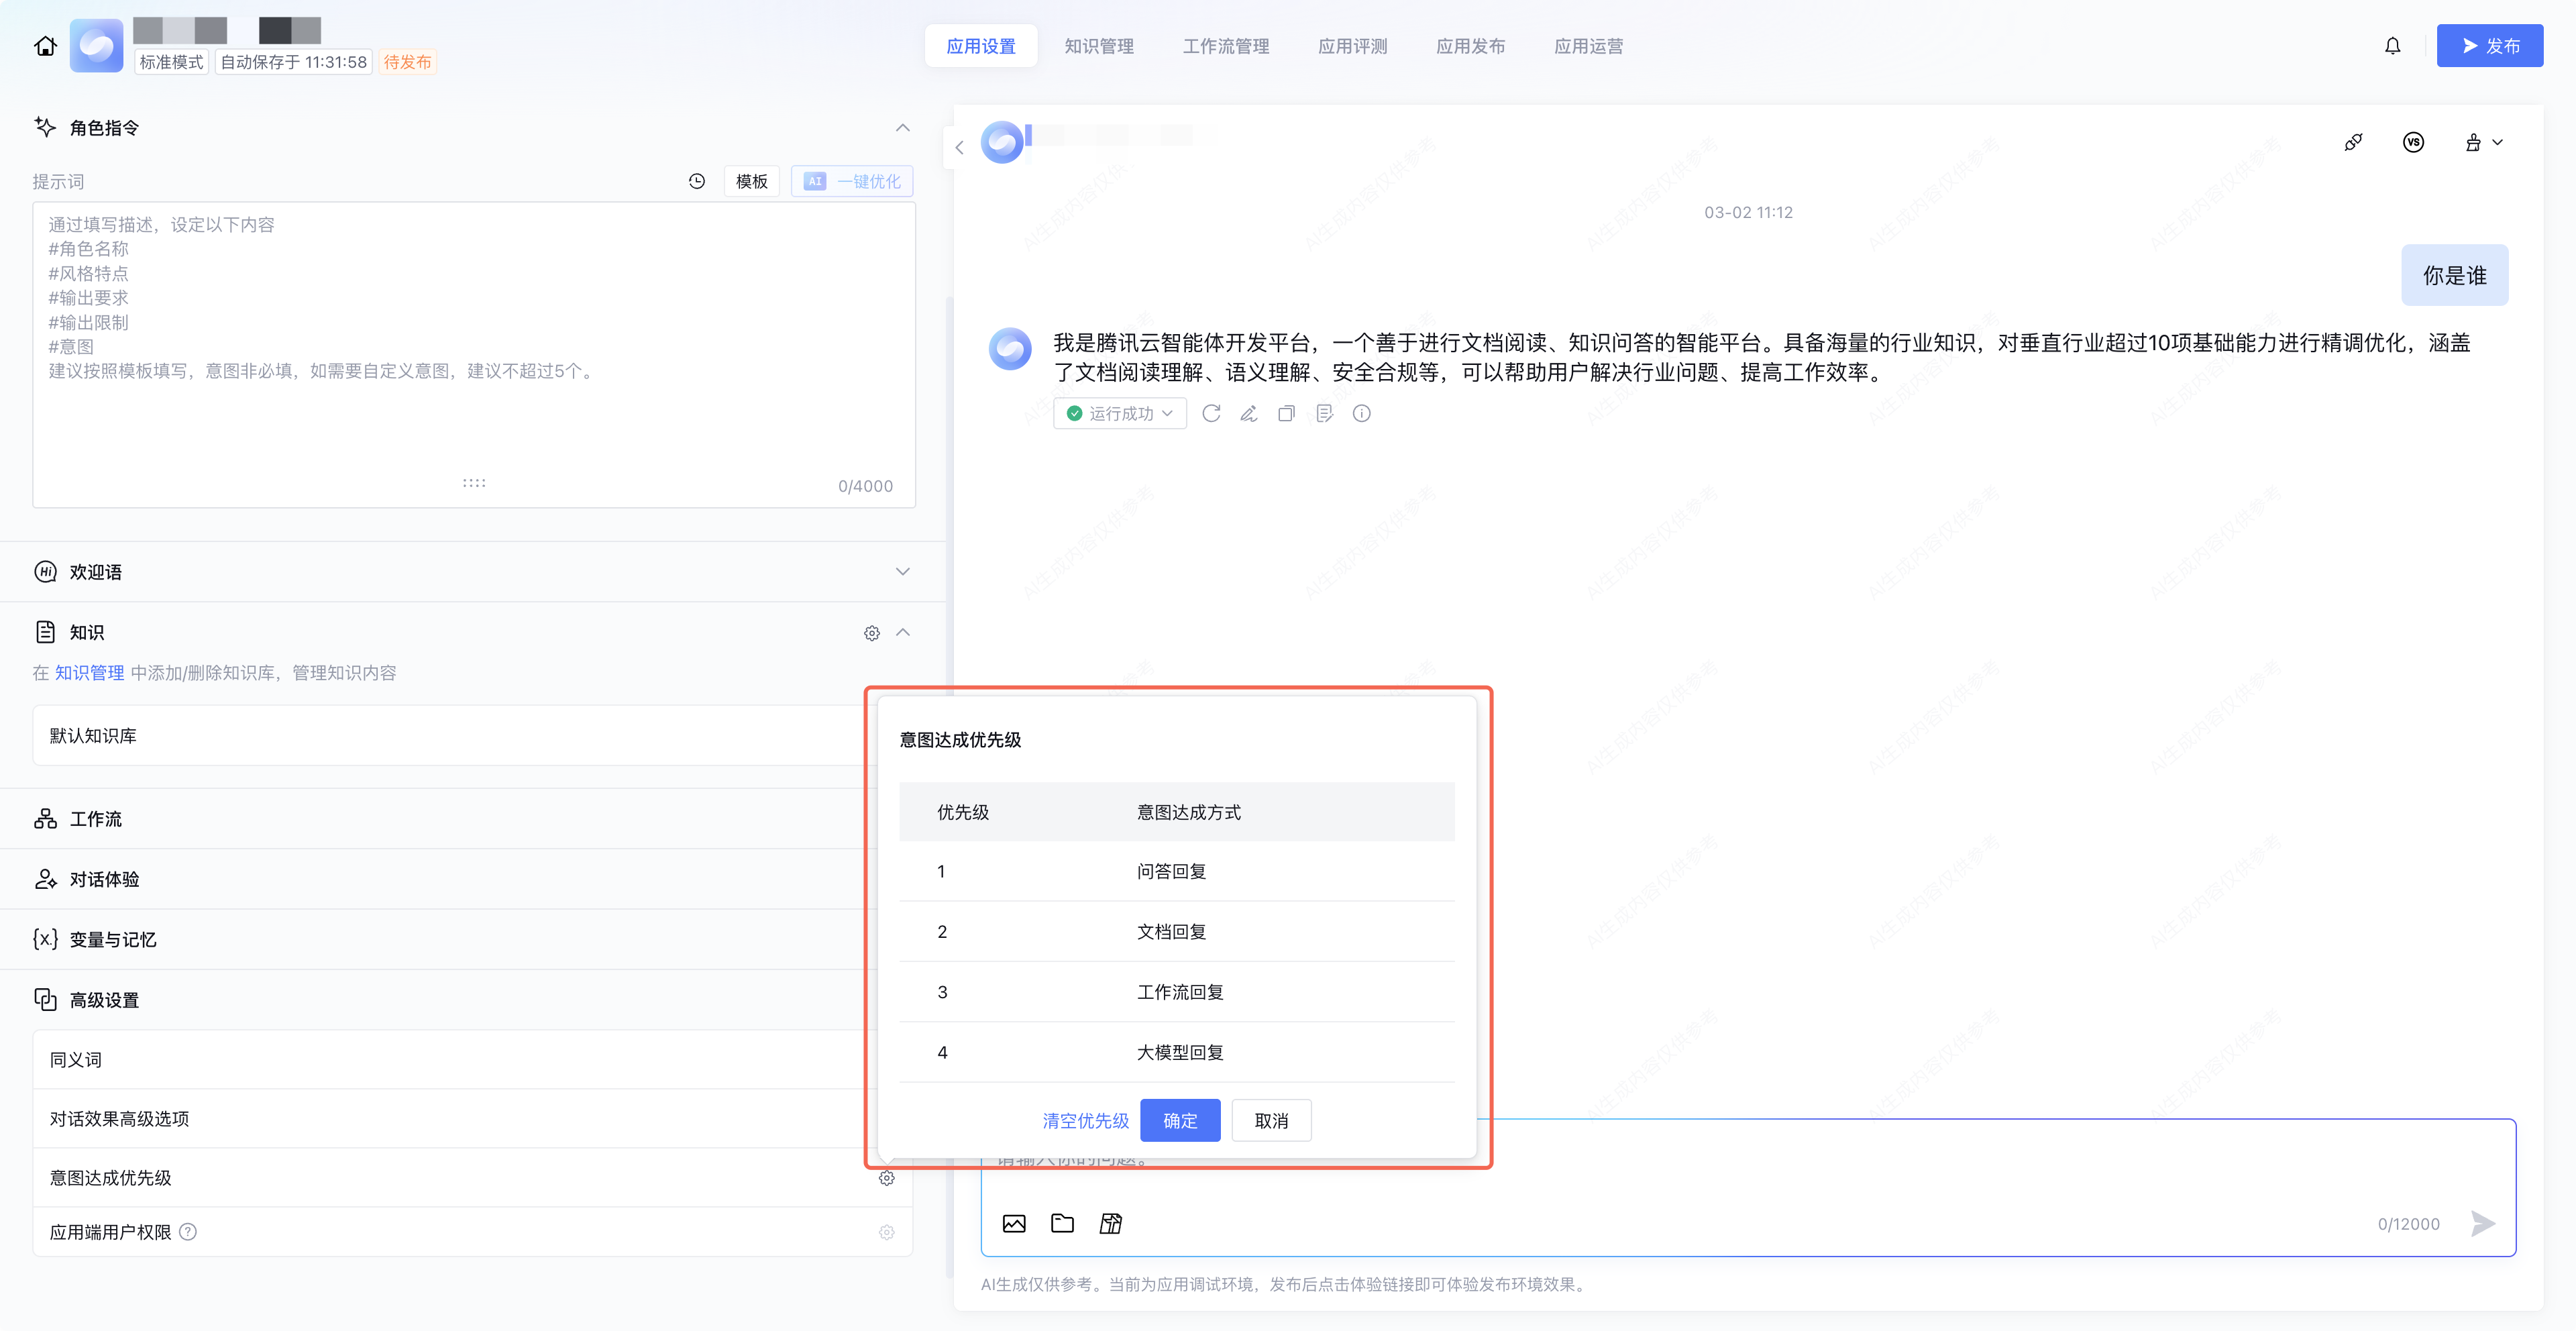Click the 取消 button
The image size is (2576, 1331).
pos(1270,1120)
